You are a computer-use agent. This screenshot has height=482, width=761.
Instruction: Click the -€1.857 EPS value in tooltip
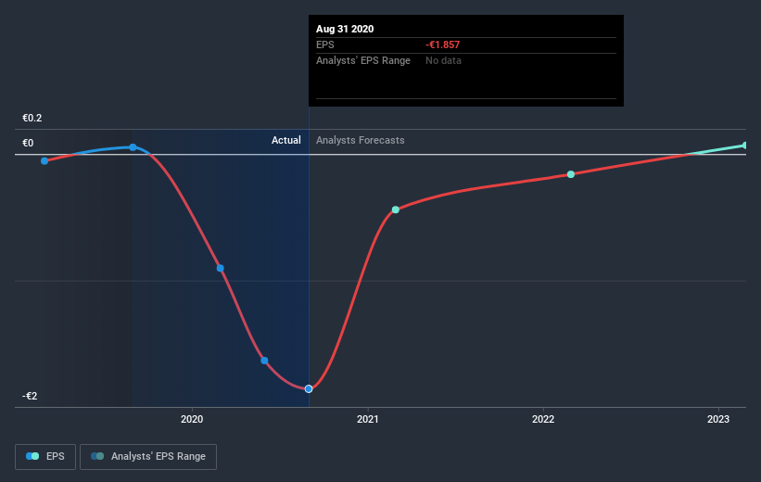coord(443,44)
